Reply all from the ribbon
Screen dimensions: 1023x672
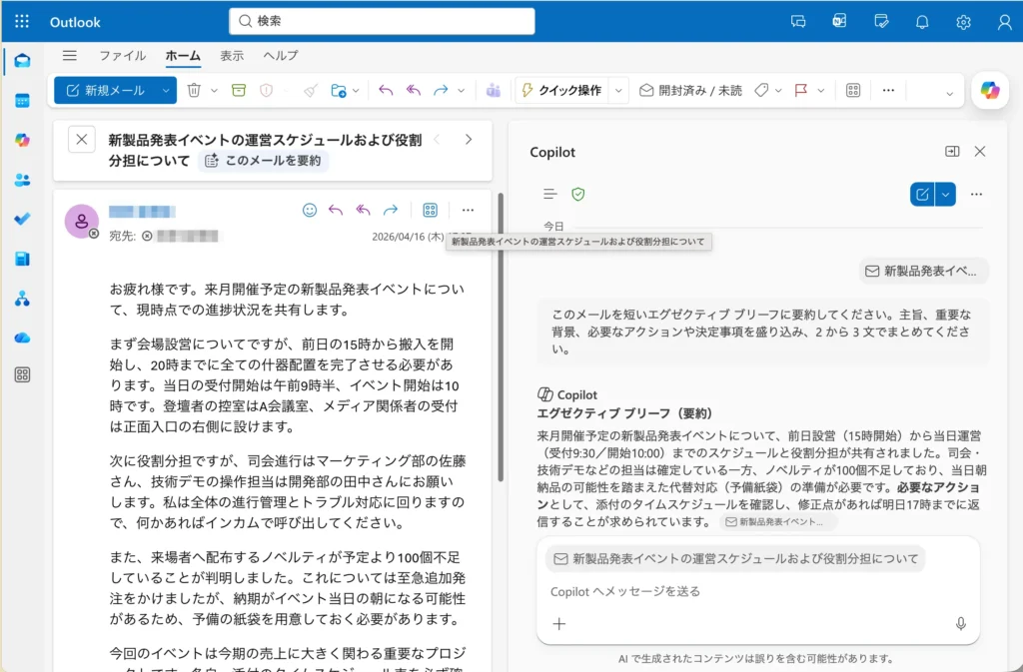(413, 90)
